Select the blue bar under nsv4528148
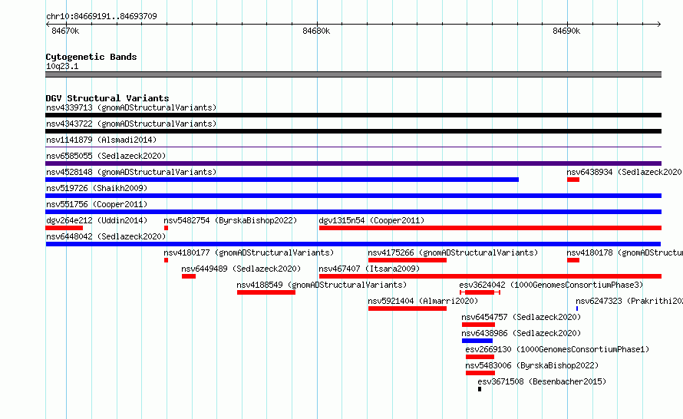The image size is (683, 419). coord(282,180)
